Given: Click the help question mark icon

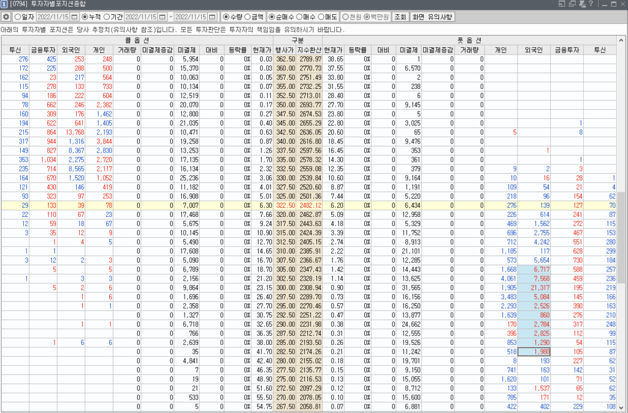Looking at the screenshot, I should (591, 4).
